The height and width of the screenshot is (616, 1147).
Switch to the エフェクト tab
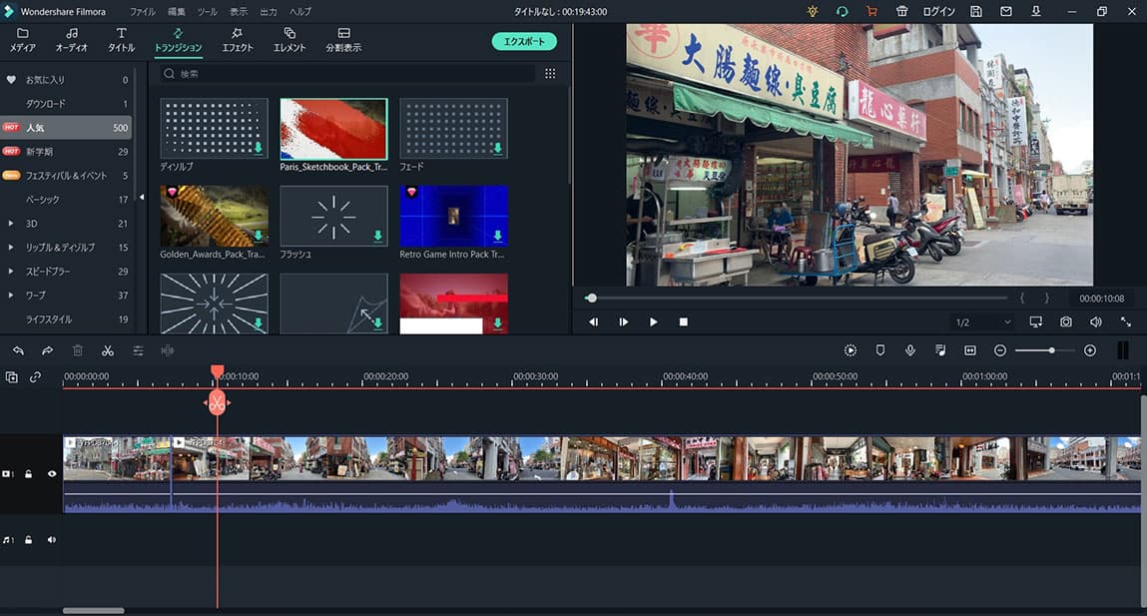(x=238, y=40)
